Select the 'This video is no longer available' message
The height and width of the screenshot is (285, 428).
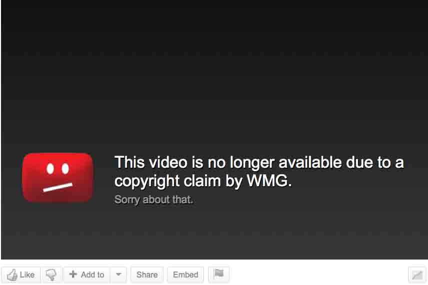tap(259, 171)
